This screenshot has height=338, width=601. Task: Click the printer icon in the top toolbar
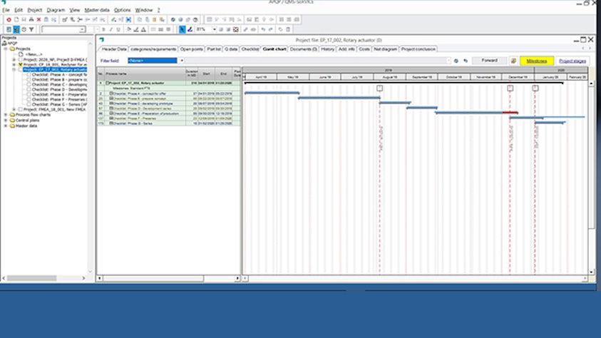click(x=31, y=19)
